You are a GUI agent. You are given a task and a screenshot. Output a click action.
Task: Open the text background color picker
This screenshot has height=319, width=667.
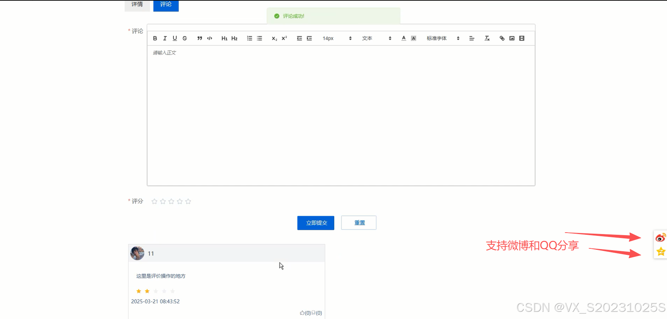tap(414, 38)
